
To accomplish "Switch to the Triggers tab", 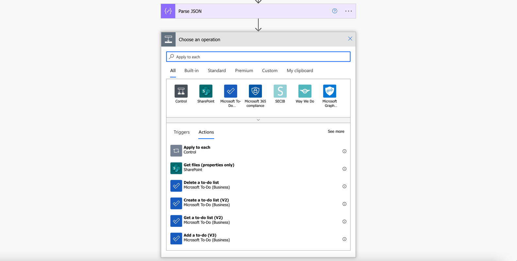I will pyautogui.click(x=182, y=132).
